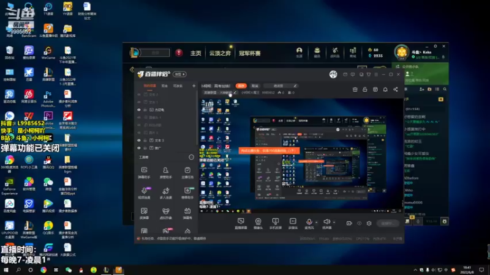Toggle visibility of 文本 1 source

(139, 102)
